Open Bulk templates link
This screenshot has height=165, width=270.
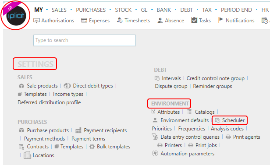tap(114, 147)
